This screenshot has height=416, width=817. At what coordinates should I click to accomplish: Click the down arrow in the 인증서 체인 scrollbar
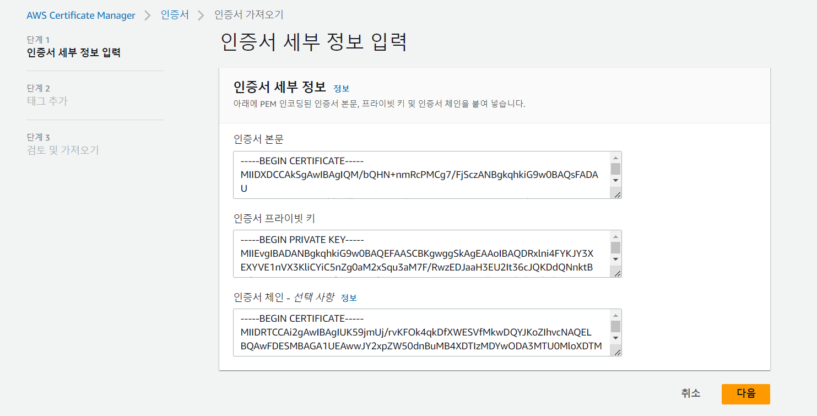(616, 338)
